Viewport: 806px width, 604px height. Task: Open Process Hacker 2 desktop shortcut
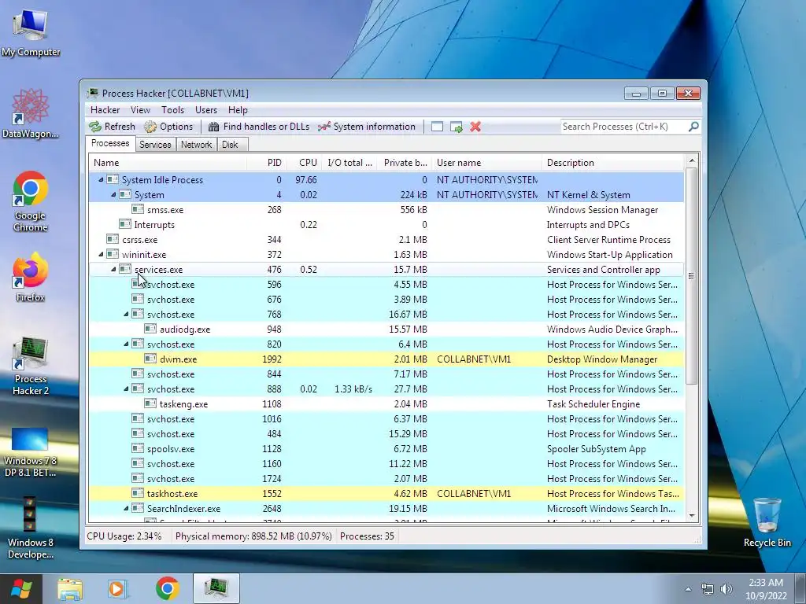pos(31,366)
